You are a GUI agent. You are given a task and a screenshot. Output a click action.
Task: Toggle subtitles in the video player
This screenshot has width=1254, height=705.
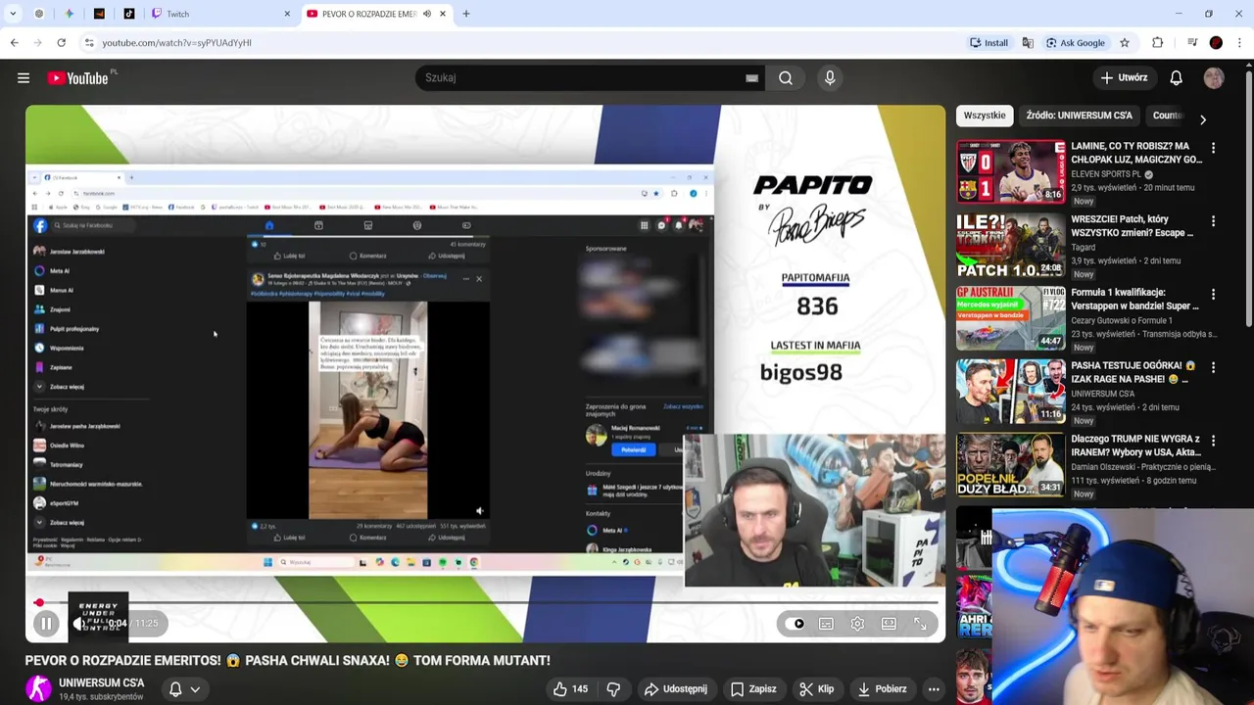pos(826,624)
